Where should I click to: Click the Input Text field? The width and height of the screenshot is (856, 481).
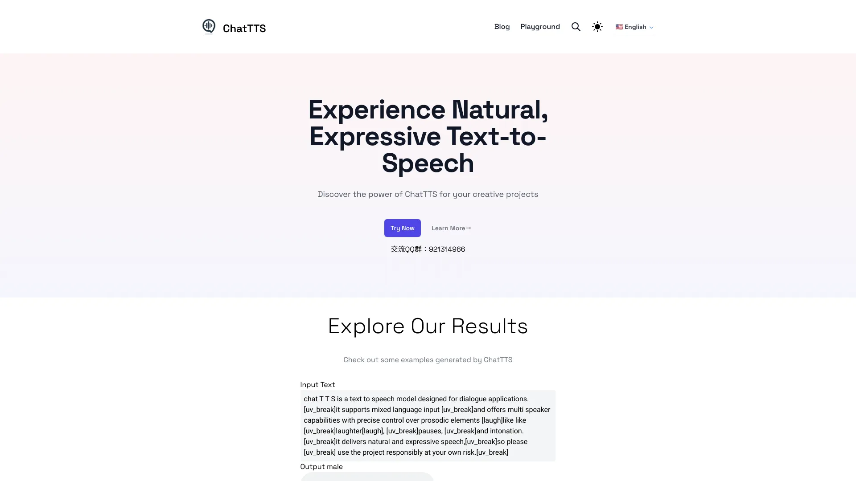[x=428, y=426]
